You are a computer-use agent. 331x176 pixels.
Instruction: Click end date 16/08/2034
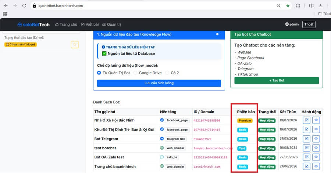click(288, 148)
